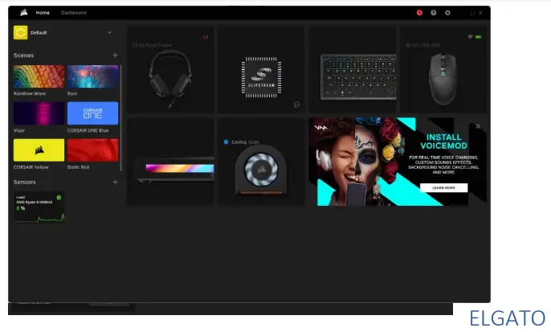Switch to the Dashboard tab
The height and width of the screenshot is (332, 551).
pos(73,13)
